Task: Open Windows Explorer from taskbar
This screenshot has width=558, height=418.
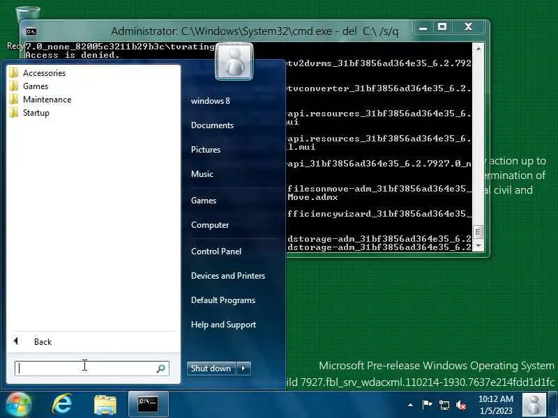Action: tap(105, 405)
